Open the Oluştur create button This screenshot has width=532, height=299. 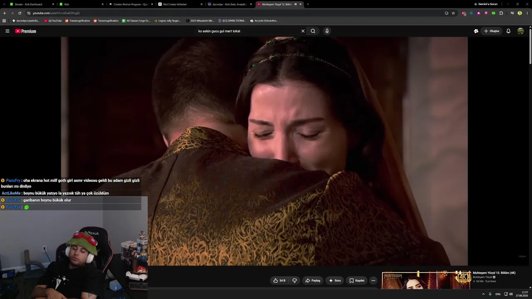click(492, 31)
